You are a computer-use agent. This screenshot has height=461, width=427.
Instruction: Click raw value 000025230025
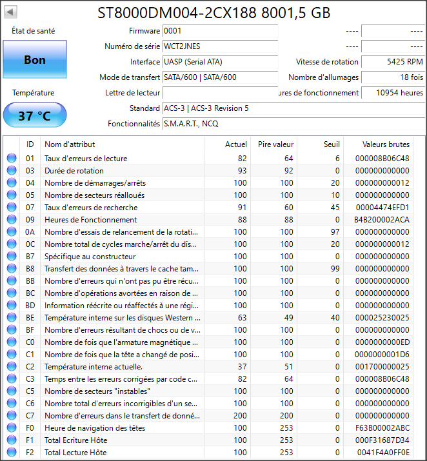(382, 318)
